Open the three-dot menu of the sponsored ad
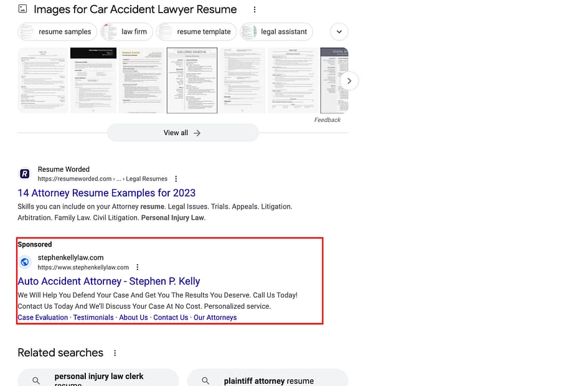Image resolution: width=579 pixels, height=386 pixels. click(x=138, y=267)
